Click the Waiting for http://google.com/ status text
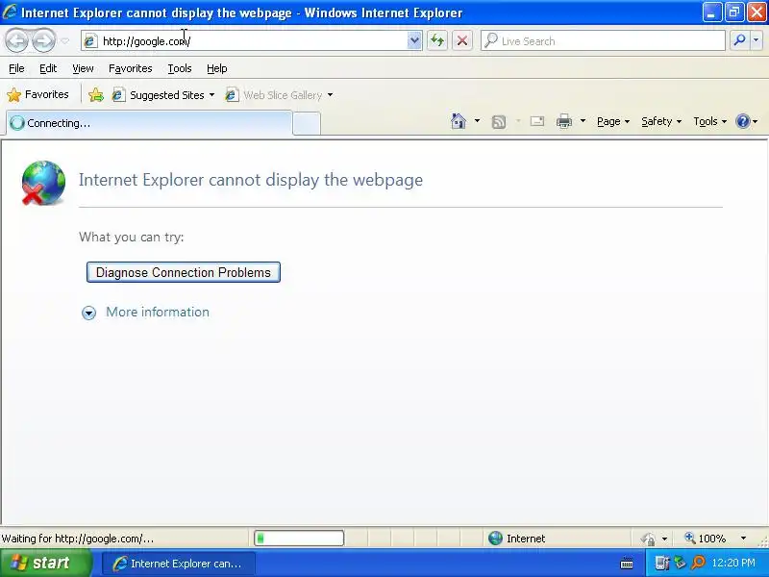769x577 pixels. coord(78,539)
